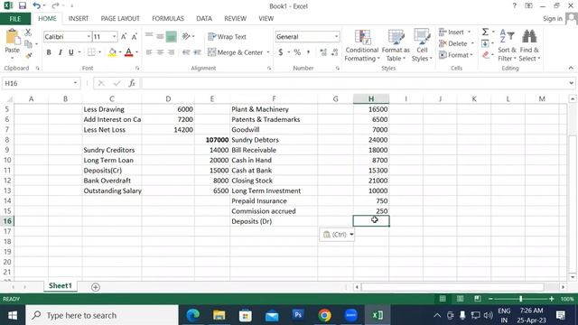Toggle Italic formatting

coord(60,52)
